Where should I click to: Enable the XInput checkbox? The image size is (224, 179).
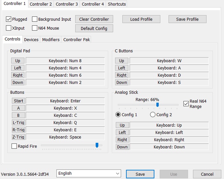9,28
